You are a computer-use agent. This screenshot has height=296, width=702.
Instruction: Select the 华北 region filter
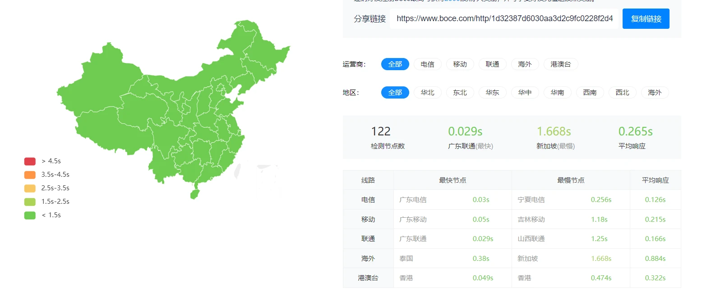point(427,93)
